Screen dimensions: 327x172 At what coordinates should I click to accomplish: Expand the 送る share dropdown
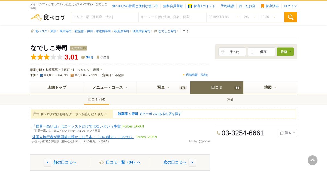287,133
